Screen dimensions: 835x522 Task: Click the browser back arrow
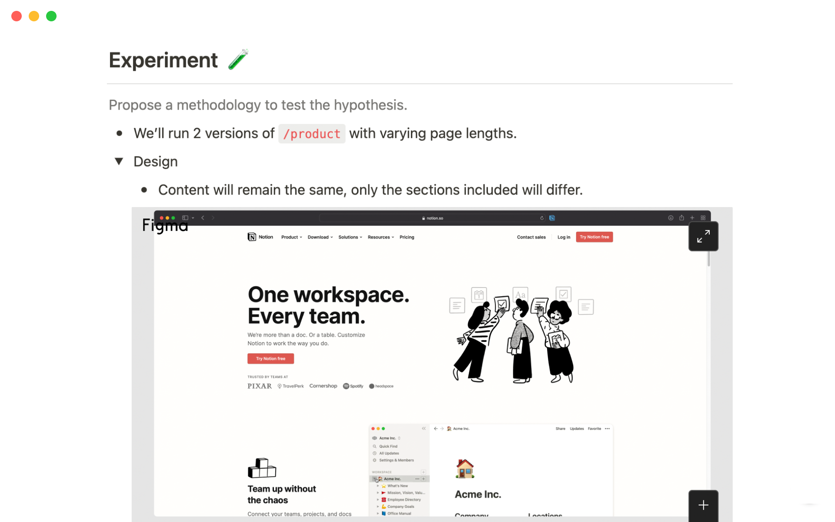pos(203,218)
